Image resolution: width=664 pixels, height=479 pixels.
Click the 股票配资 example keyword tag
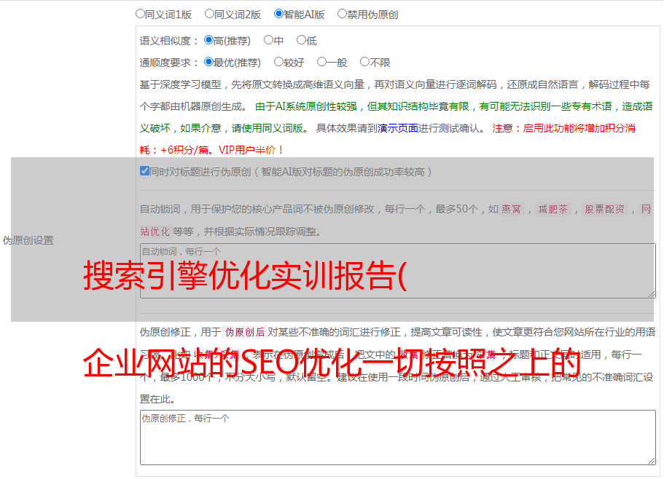pos(604,210)
